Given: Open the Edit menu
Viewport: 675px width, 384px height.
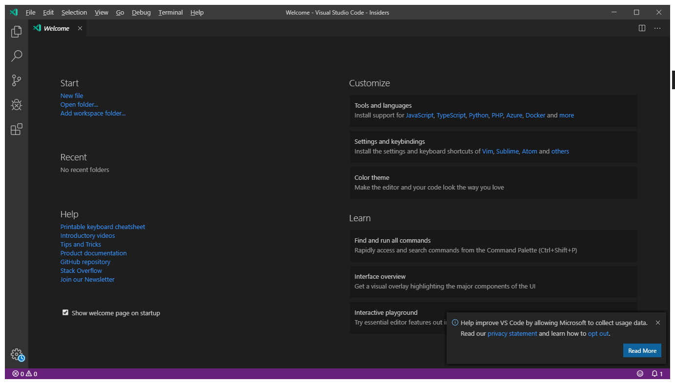Looking at the screenshot, I should click(48, 12).
